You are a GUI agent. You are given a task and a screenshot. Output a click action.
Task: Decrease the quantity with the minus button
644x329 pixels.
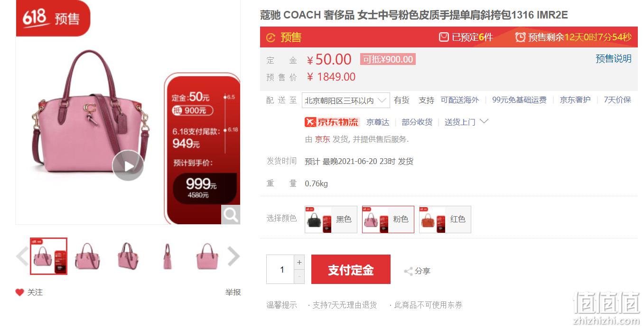[x=299, y=277]
